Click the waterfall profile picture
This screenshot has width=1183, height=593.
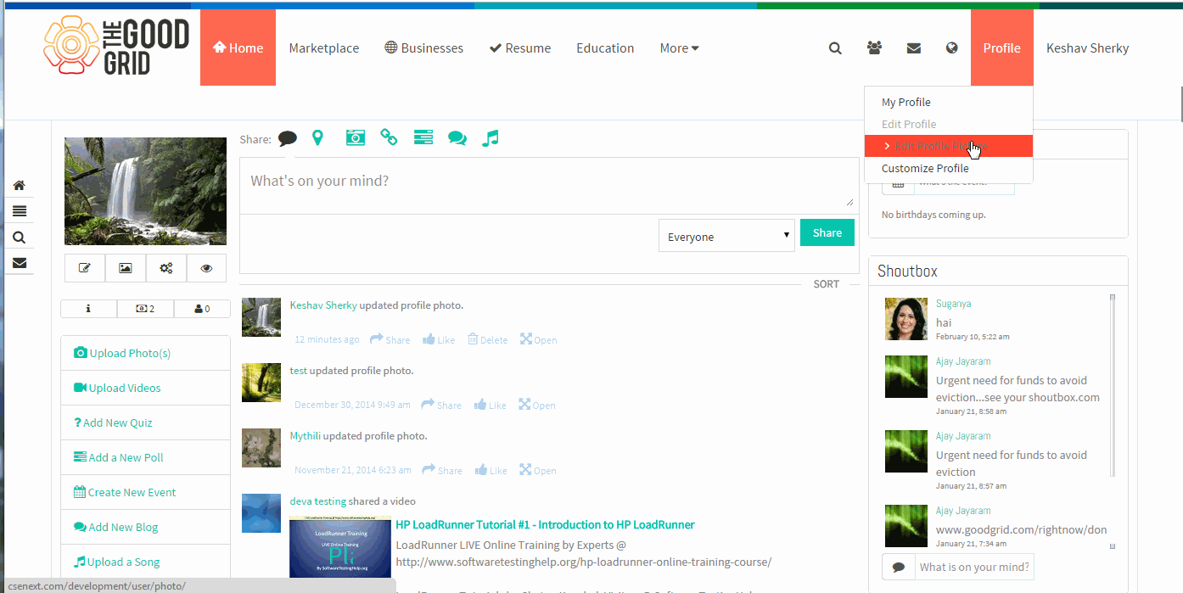click(145, 191)
